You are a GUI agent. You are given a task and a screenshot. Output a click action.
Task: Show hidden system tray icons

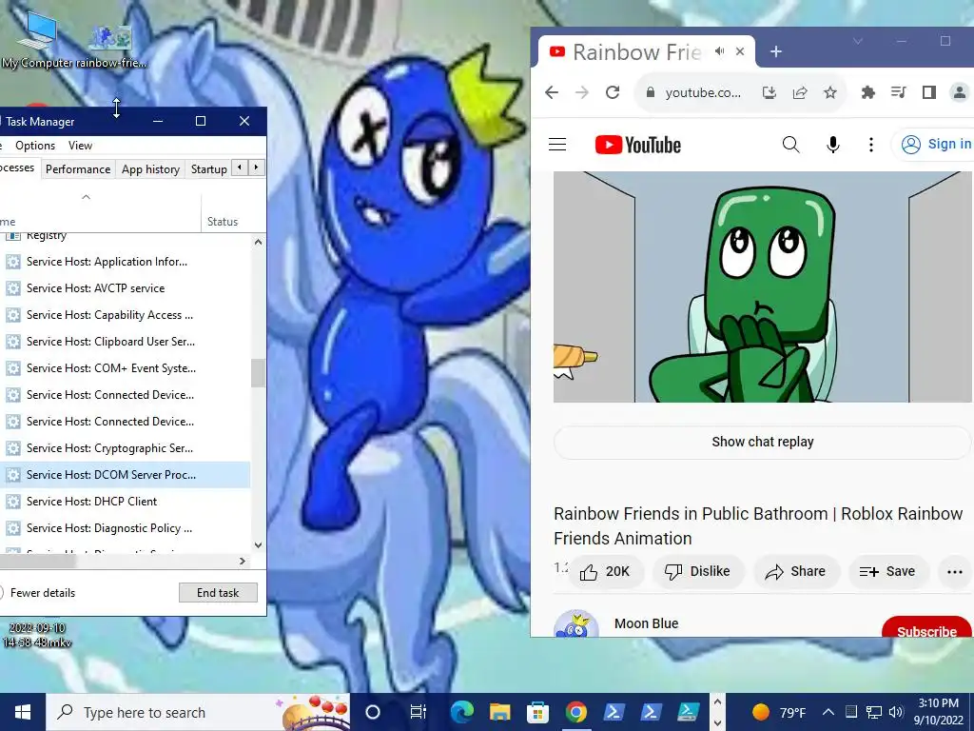click(x=828, y=712)
